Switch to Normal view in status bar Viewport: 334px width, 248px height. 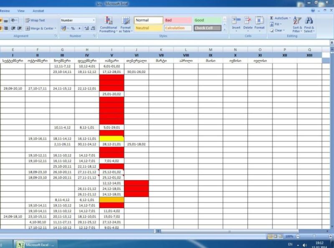click(x=270, y=236)
